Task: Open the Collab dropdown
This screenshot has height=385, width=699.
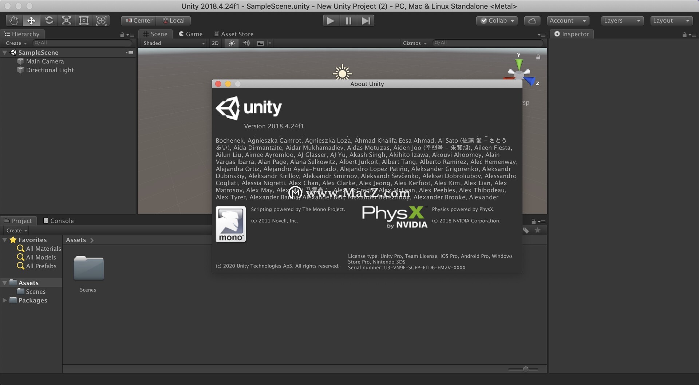Action: pyautogui.click(x=497, y=21)
